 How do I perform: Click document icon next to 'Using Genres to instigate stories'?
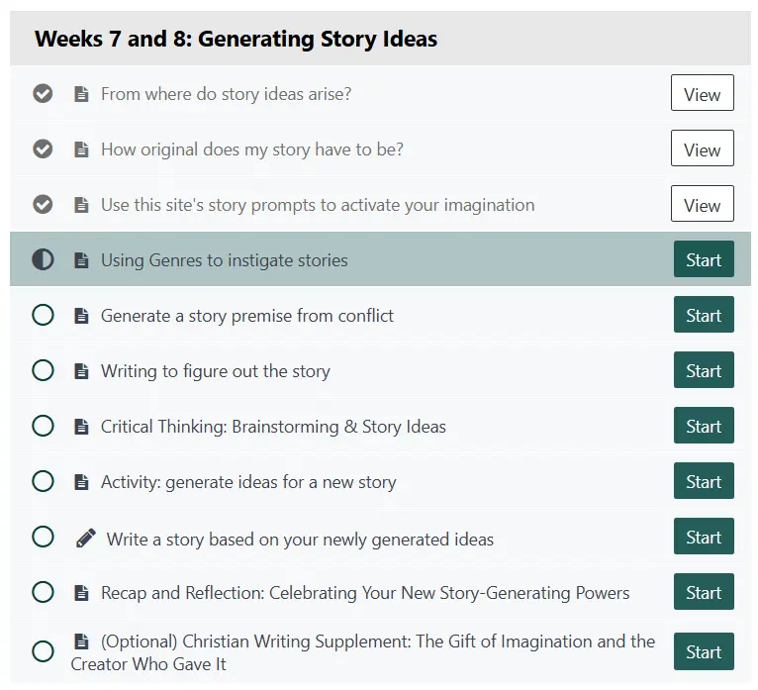(x=81, y=260)
